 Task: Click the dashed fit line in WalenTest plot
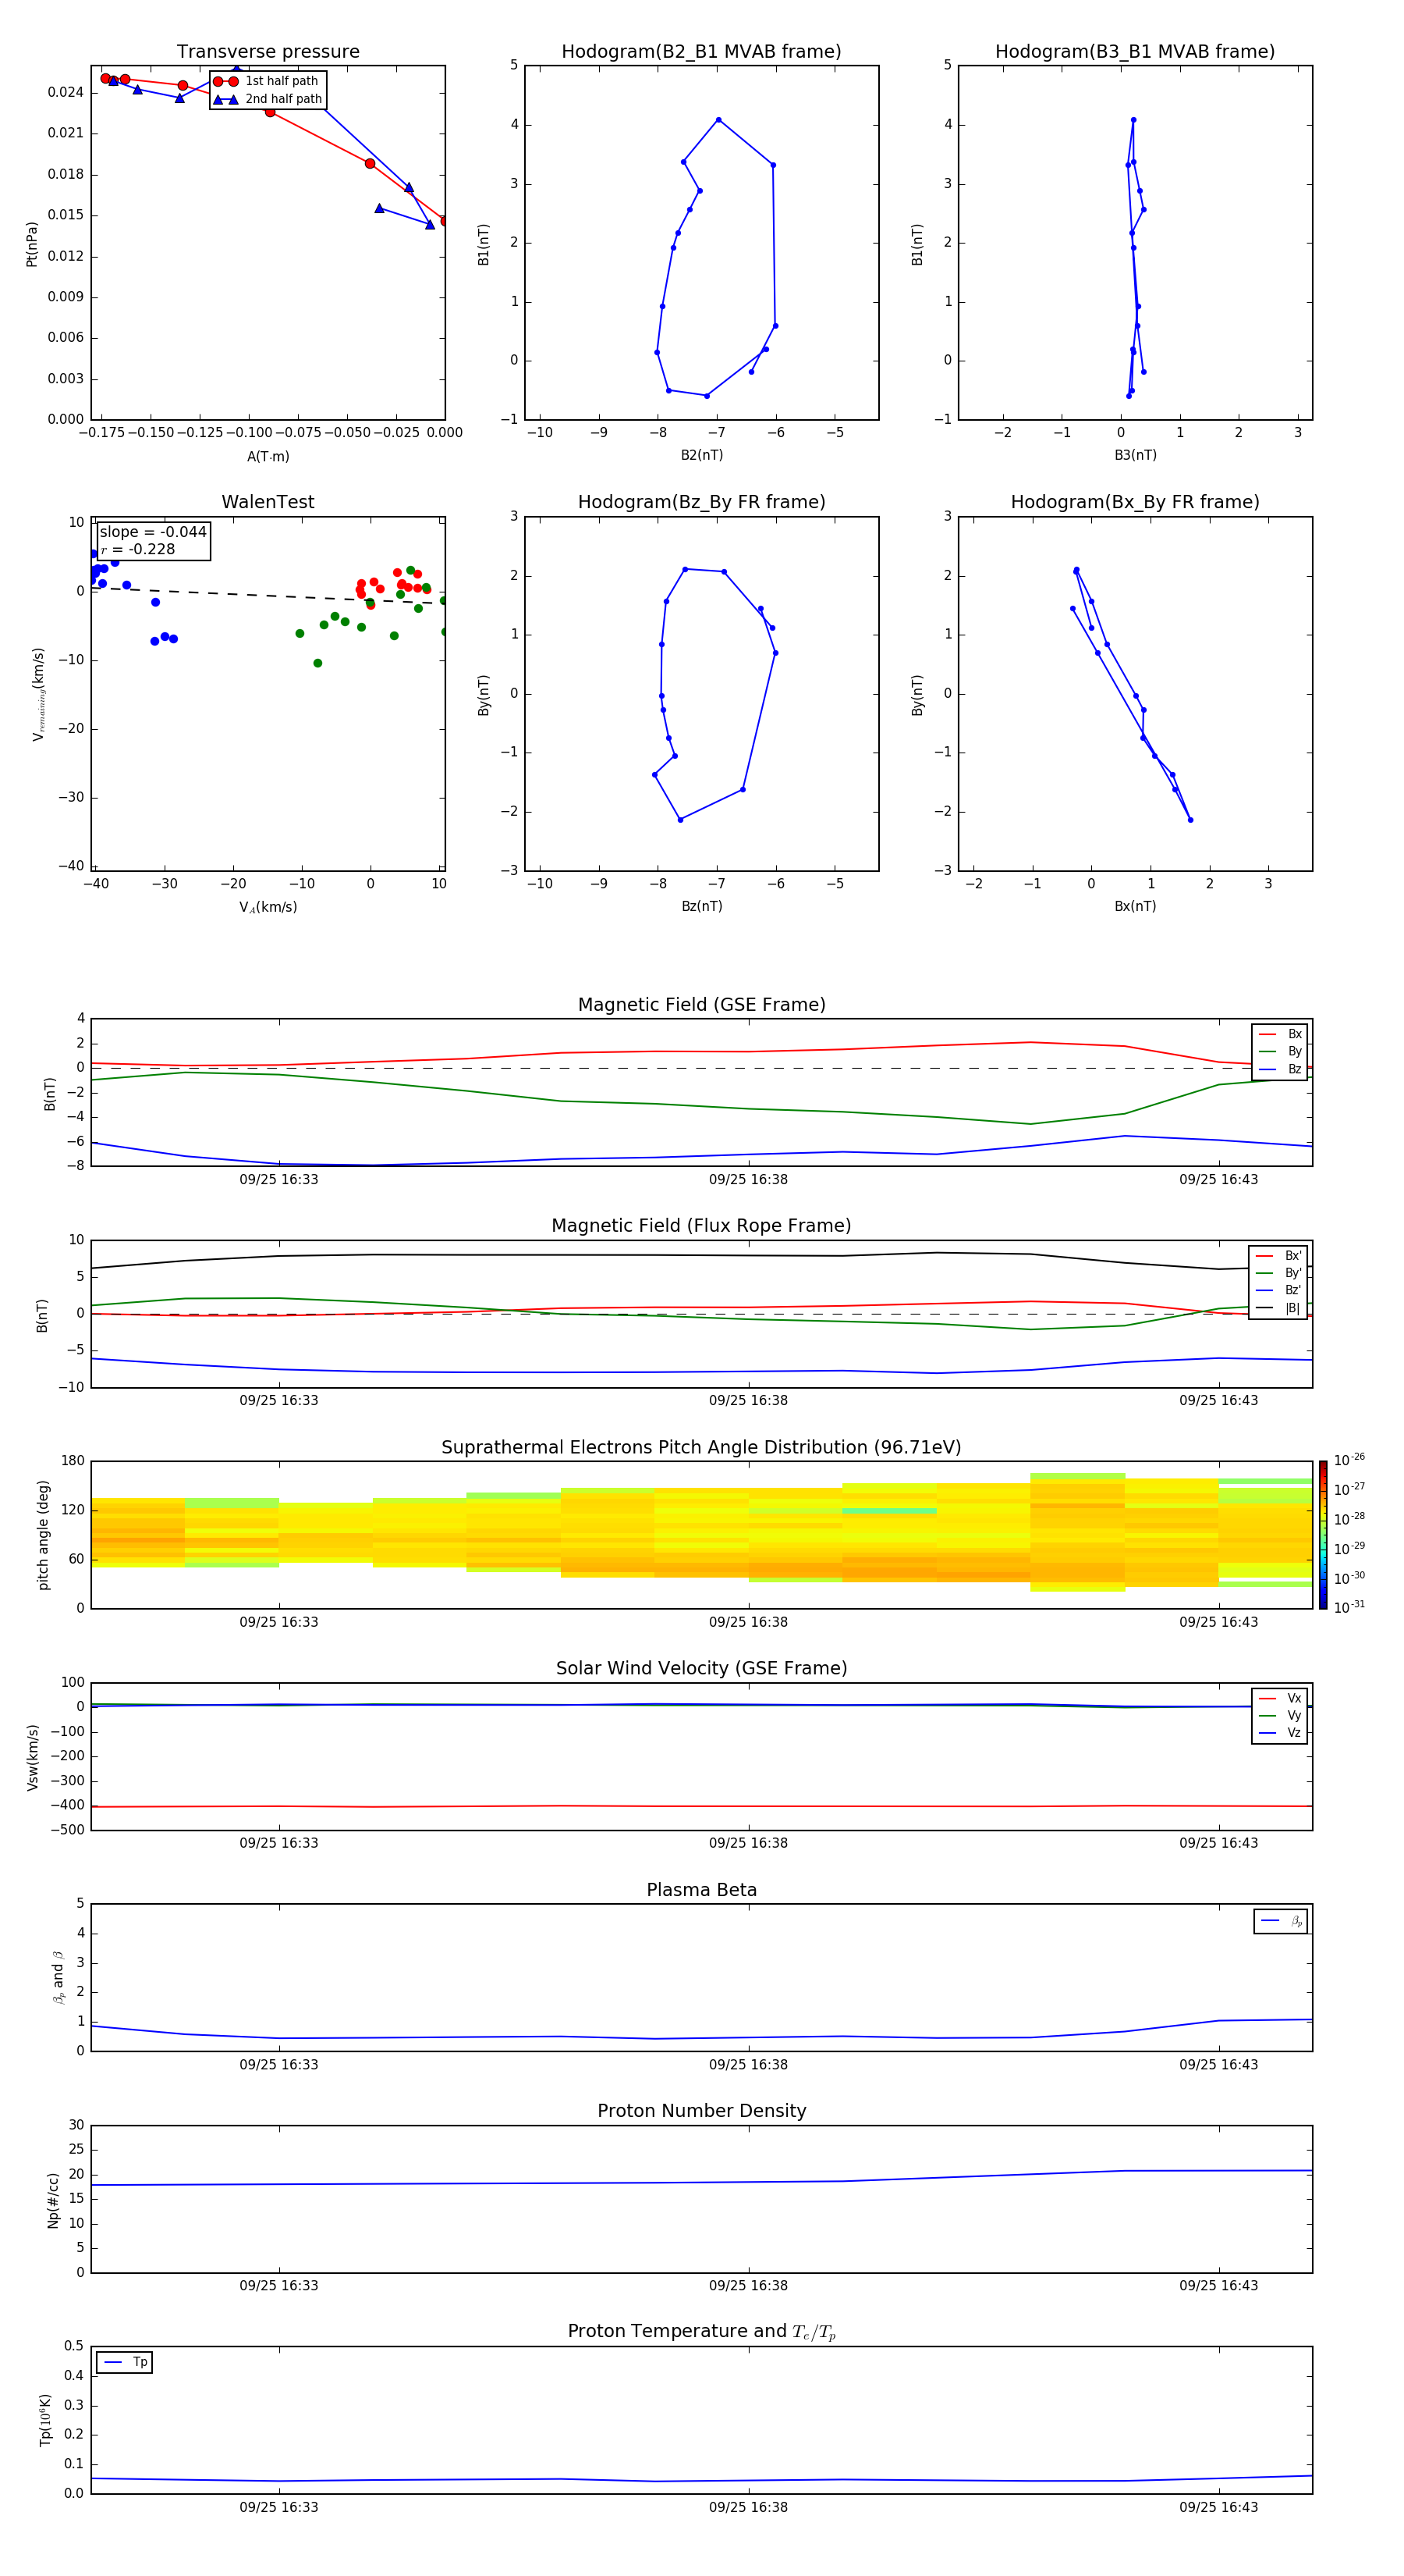coord(268,595)
